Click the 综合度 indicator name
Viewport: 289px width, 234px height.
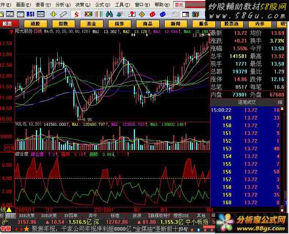point(22,154)
